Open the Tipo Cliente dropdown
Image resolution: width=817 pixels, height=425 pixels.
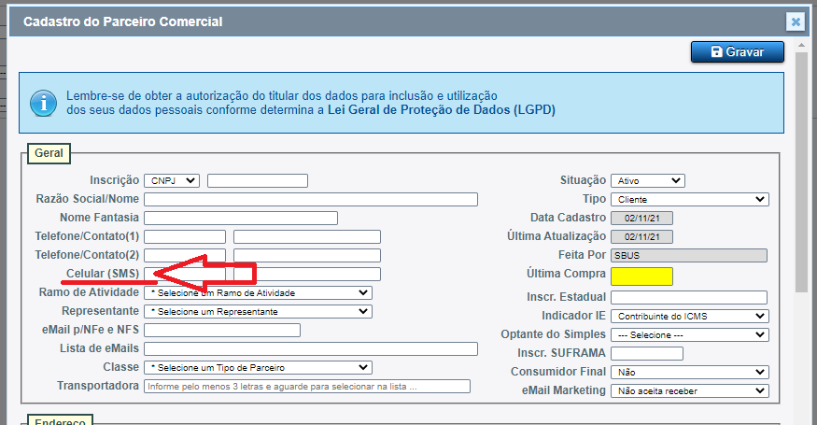click(689, 199)
